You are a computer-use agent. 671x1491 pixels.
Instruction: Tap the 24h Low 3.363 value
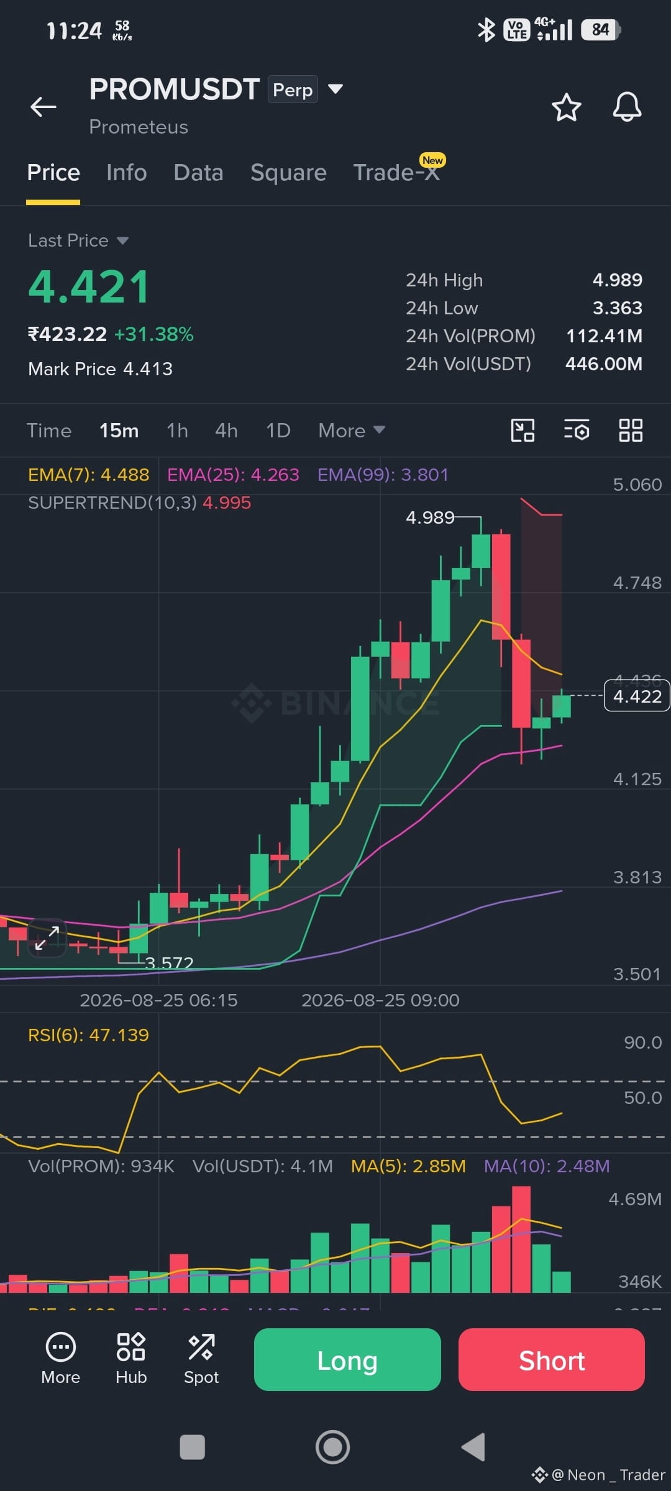(618, 308)
